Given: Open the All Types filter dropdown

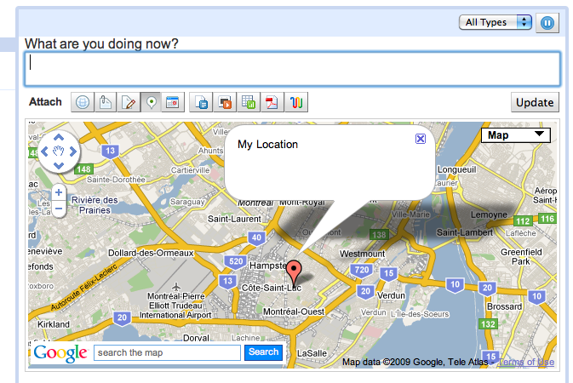Looking at the screenshot, I should click(496, 22).
